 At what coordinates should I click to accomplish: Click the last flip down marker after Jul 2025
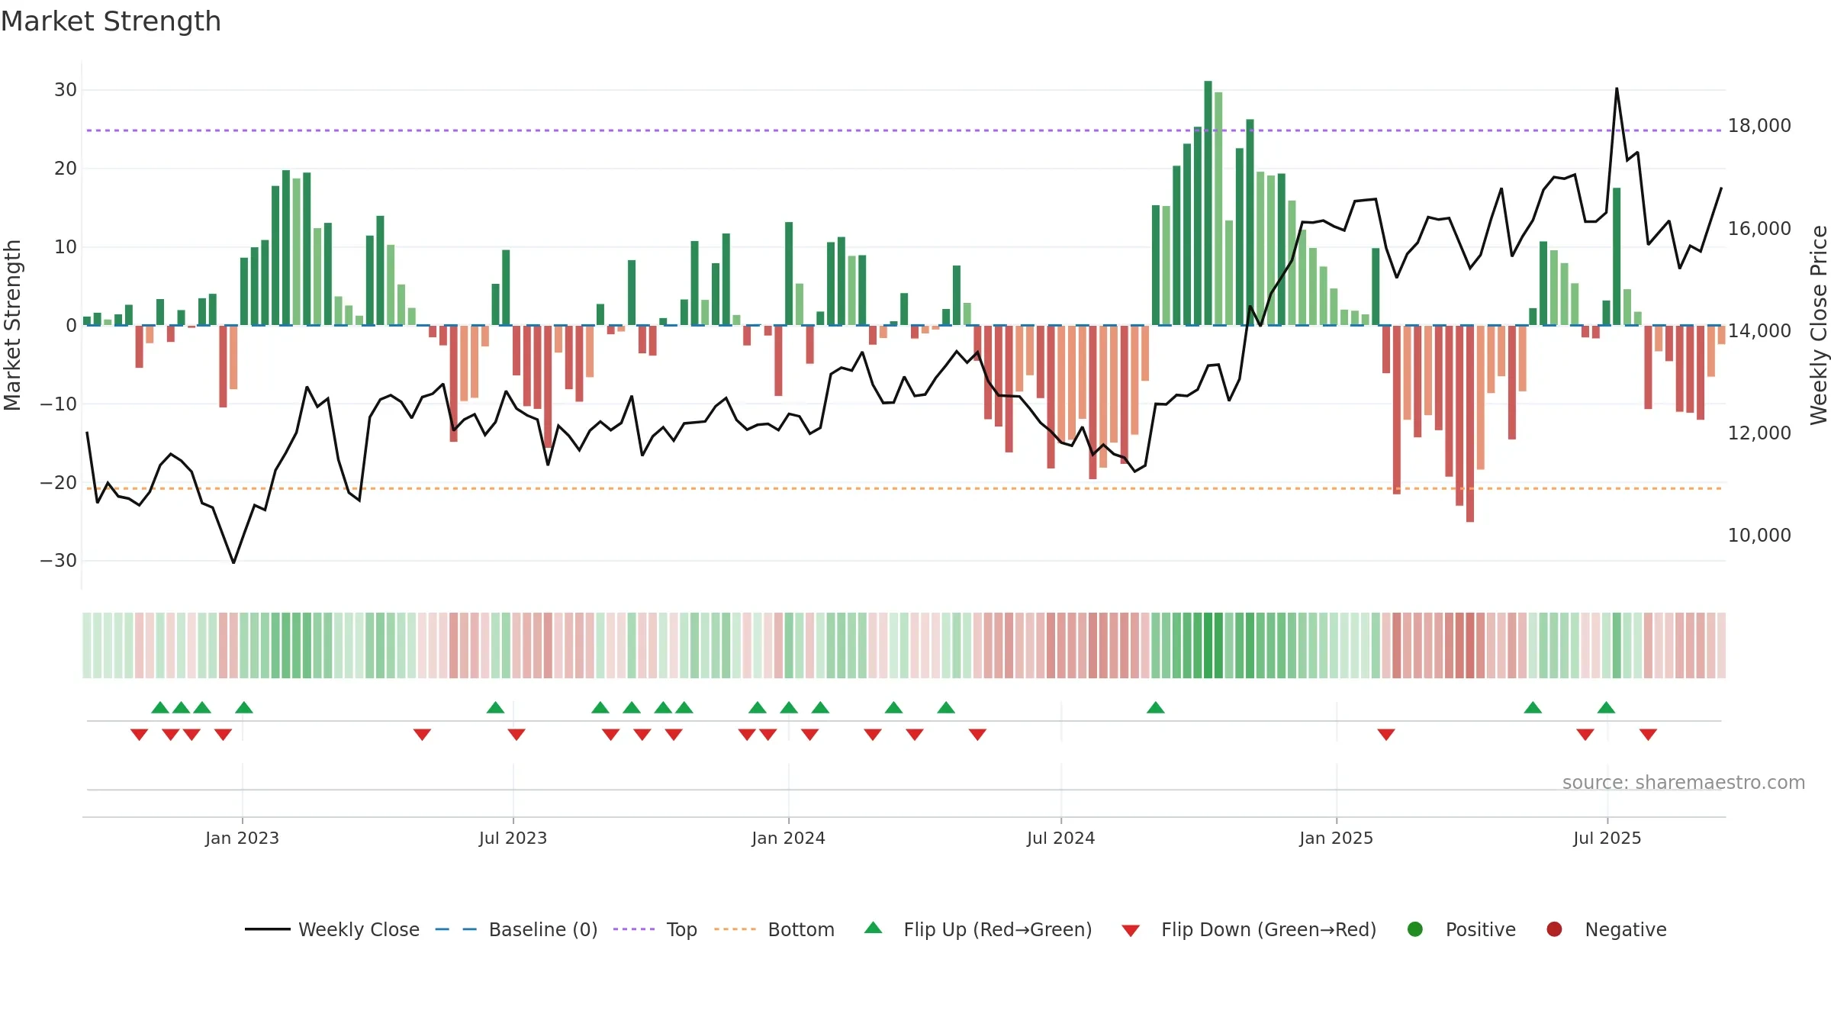tap(1648, 735)
